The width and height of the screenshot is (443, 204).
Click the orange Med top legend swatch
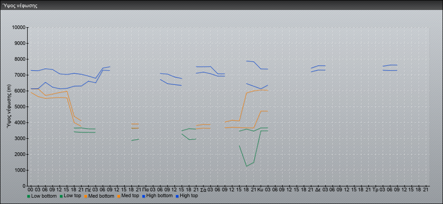point(119,196)
